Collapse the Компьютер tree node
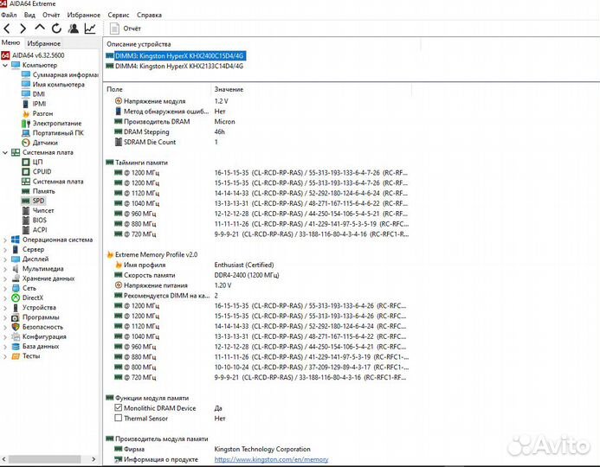Screen dimensions: 600x467 (x=5, y=66)
